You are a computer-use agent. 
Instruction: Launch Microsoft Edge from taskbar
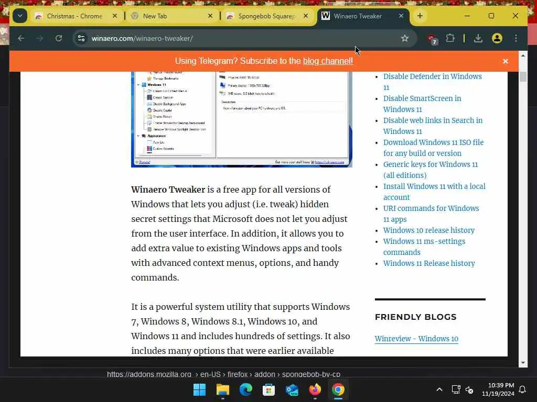point(246,389)
